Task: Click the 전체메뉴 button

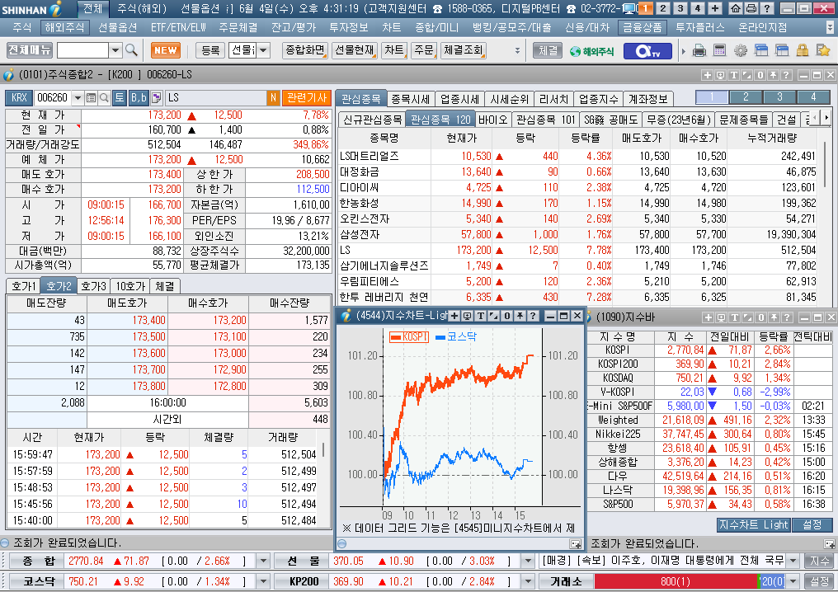Action: coord(30,50)
